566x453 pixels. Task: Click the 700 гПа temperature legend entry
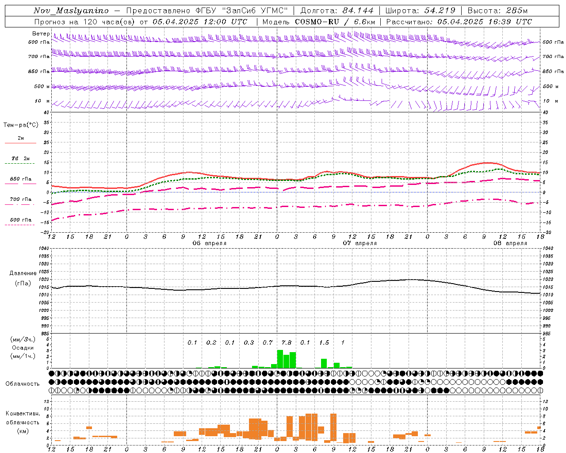(20, 200)
